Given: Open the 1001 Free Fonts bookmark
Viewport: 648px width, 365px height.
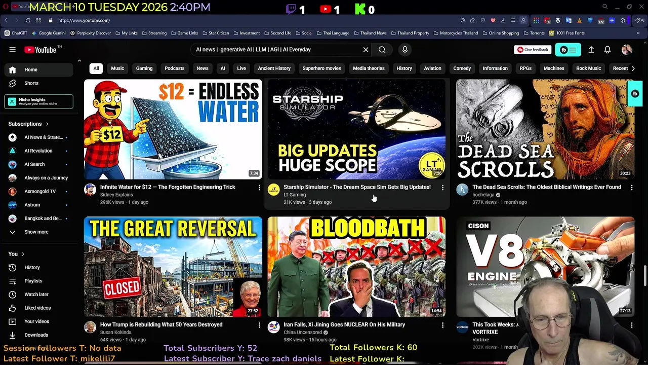Looking at the screenshot, I should click(x=566, y=33).
